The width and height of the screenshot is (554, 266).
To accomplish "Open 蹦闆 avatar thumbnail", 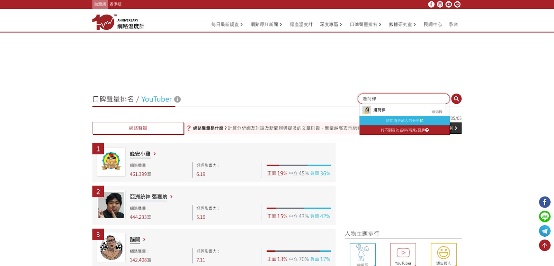I will [x=111, y=247].
